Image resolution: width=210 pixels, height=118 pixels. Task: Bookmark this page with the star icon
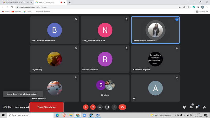point(188,7)
